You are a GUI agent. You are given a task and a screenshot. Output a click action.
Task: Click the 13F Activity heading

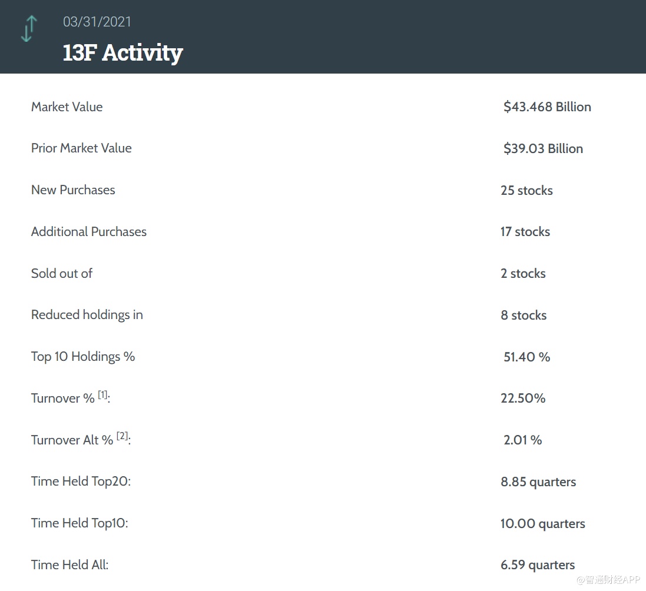[122, 53]
